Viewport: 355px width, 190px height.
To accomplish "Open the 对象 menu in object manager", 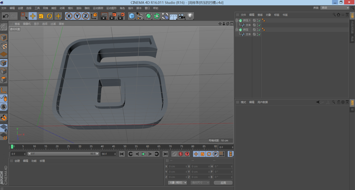I will point(268,15).
